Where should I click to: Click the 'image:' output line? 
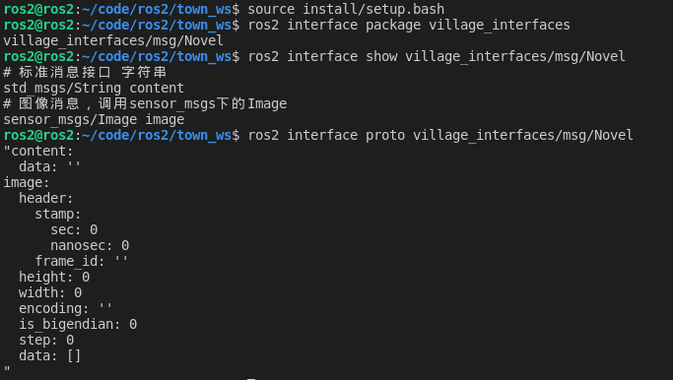click(x=27, y=183)
